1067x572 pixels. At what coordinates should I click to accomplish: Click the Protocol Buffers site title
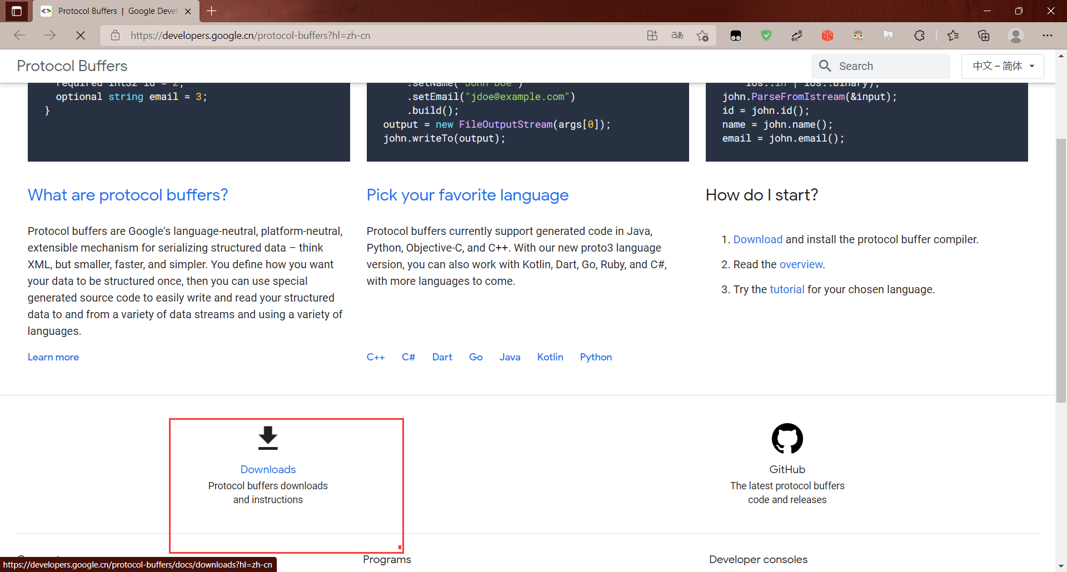click(72, 66)
